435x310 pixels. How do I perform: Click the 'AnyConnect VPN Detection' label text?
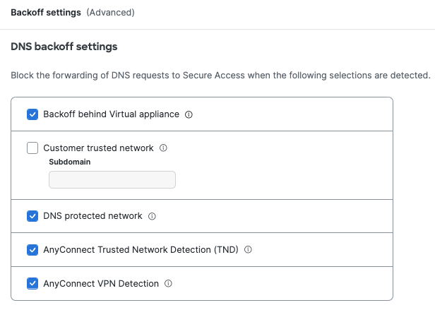(x=101, y=284)
